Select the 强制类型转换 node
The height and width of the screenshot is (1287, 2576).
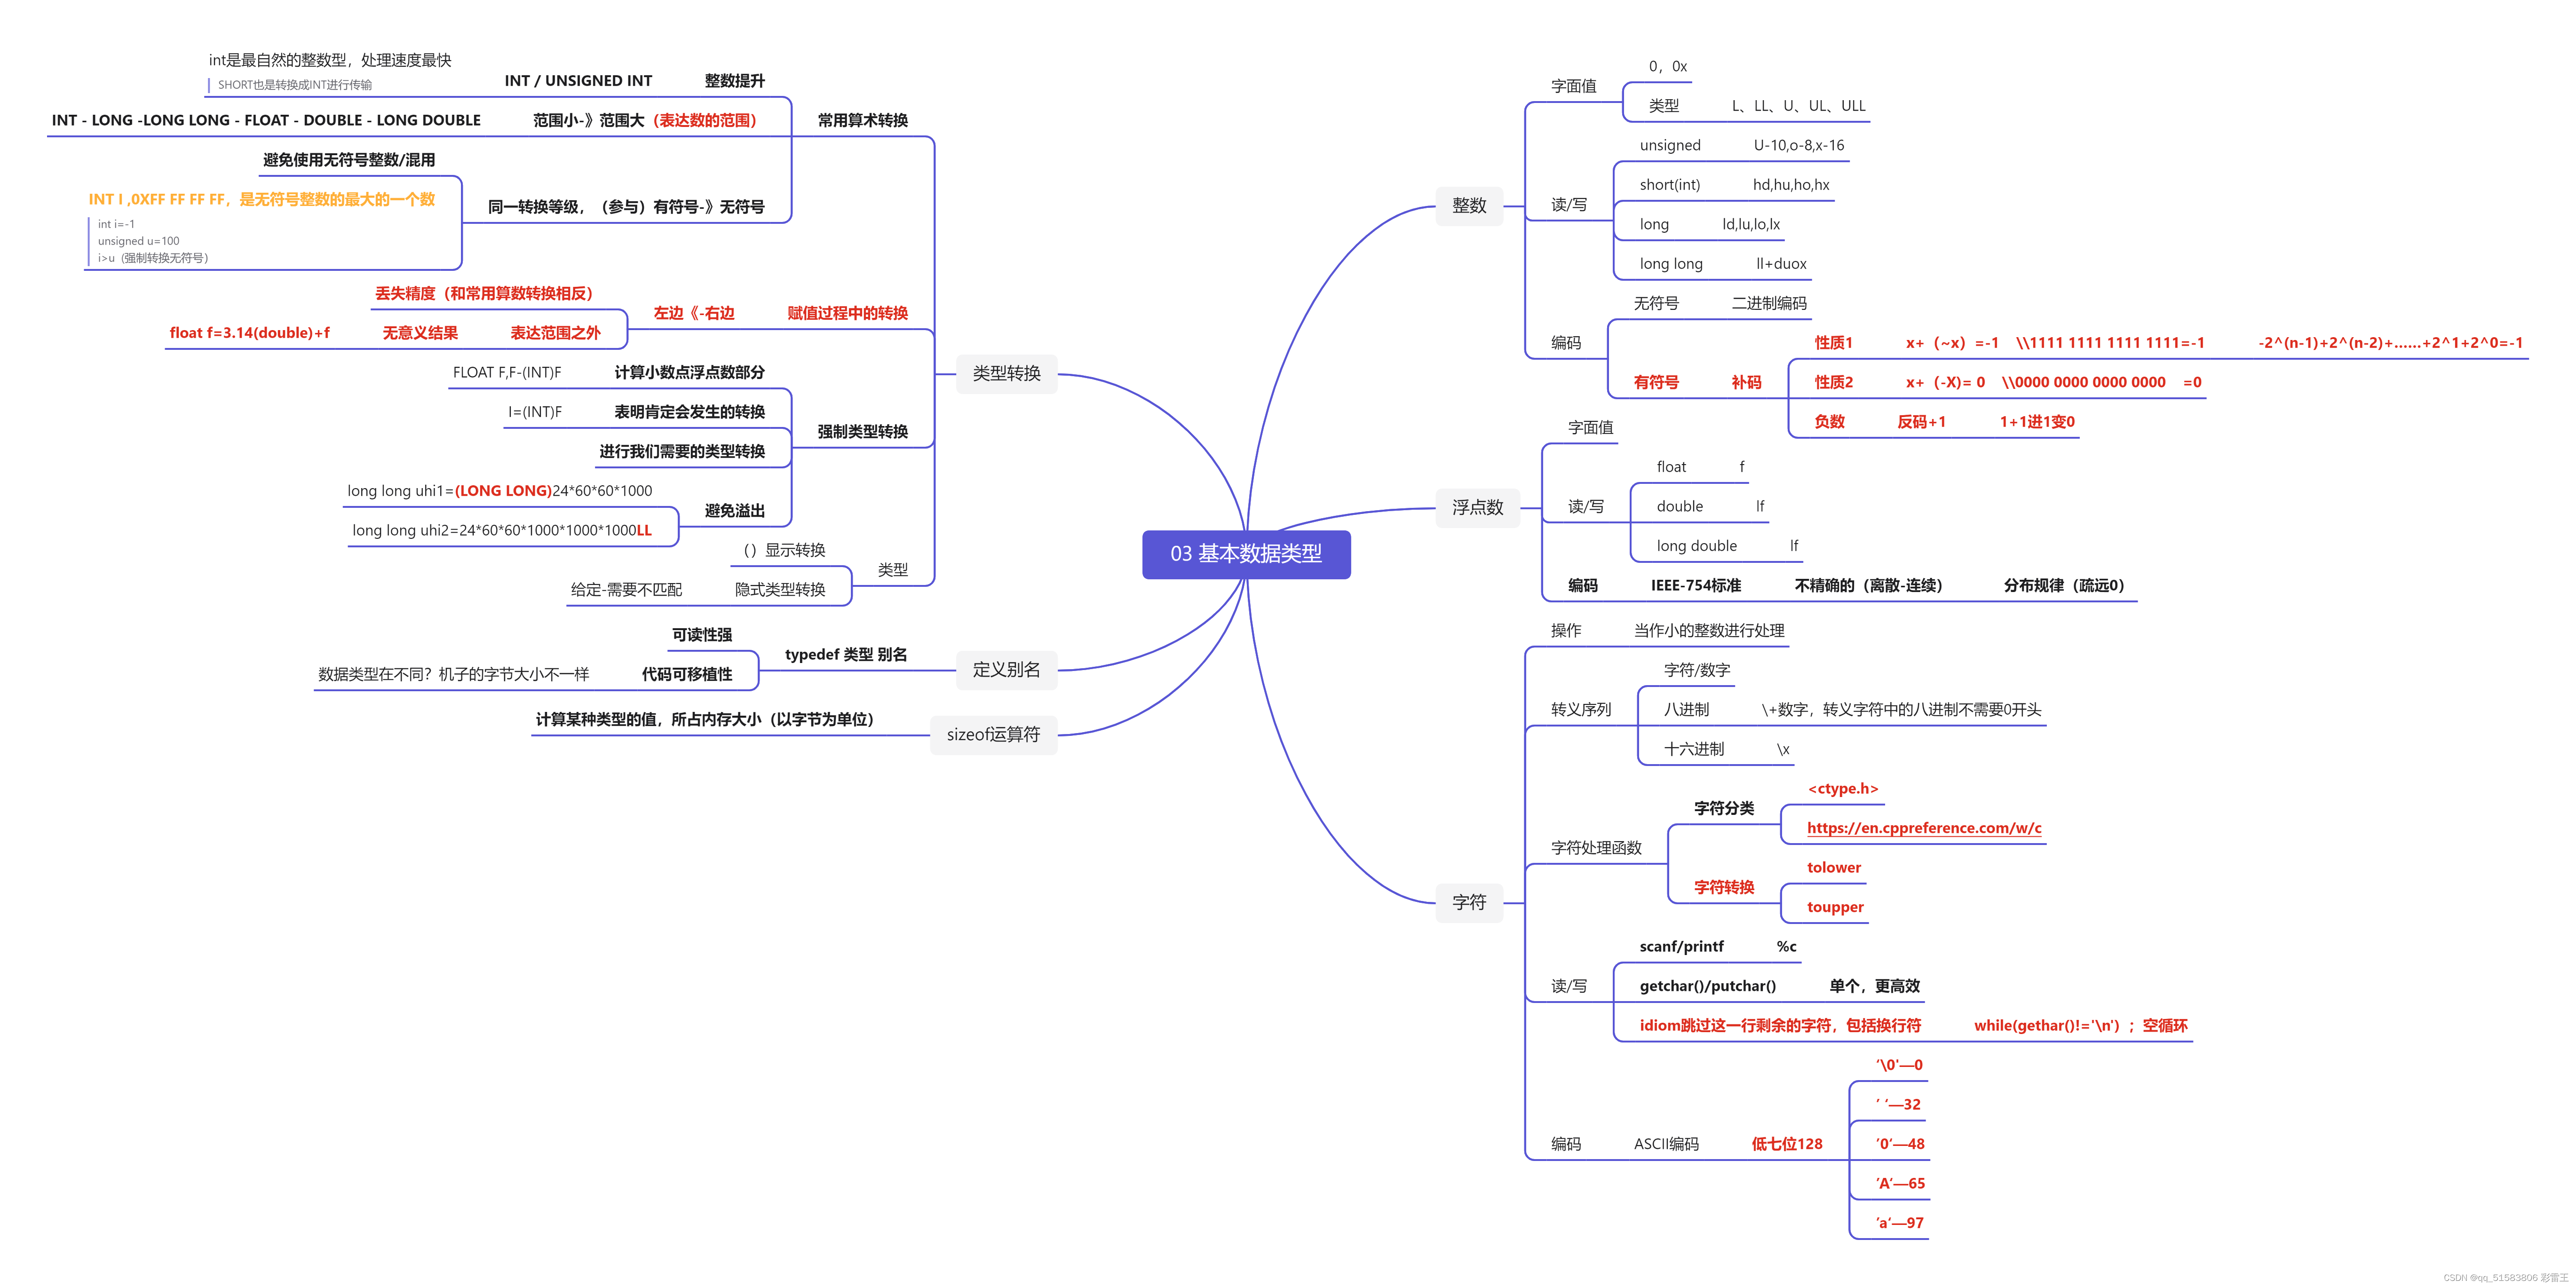pyautogui.click(x=862, y=432)
